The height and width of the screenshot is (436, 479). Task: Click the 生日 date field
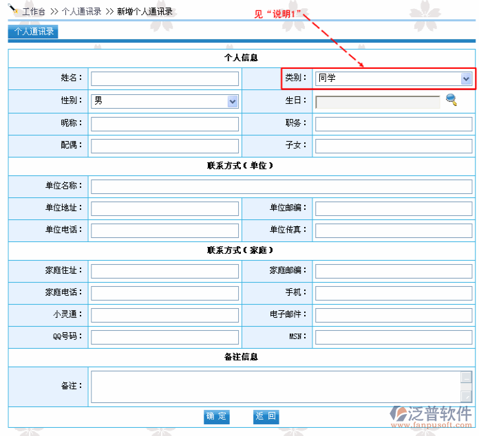pos(378,102)
